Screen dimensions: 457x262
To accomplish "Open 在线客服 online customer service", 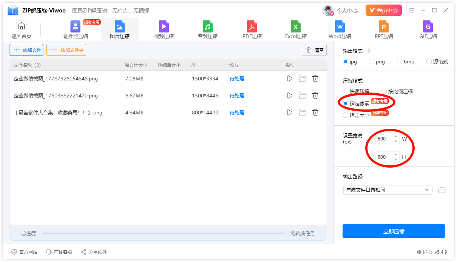I will click(59, 252).
